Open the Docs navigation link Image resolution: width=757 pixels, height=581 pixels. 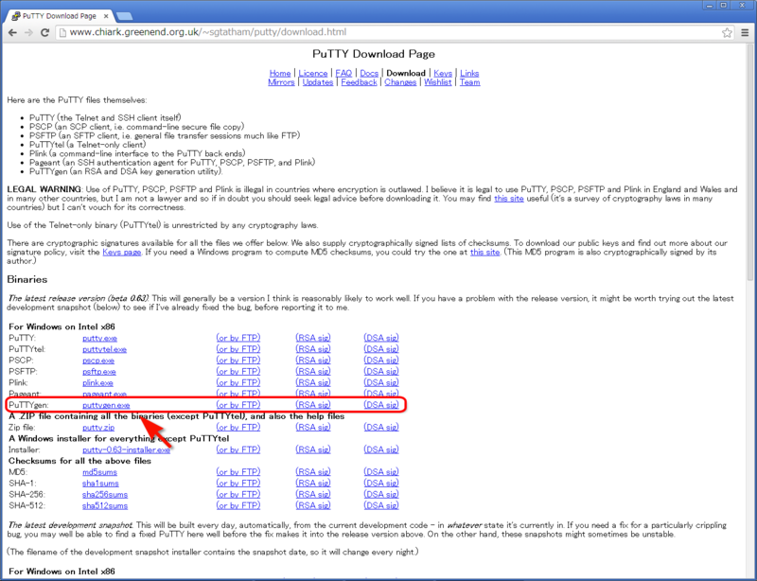pos(369,73)
